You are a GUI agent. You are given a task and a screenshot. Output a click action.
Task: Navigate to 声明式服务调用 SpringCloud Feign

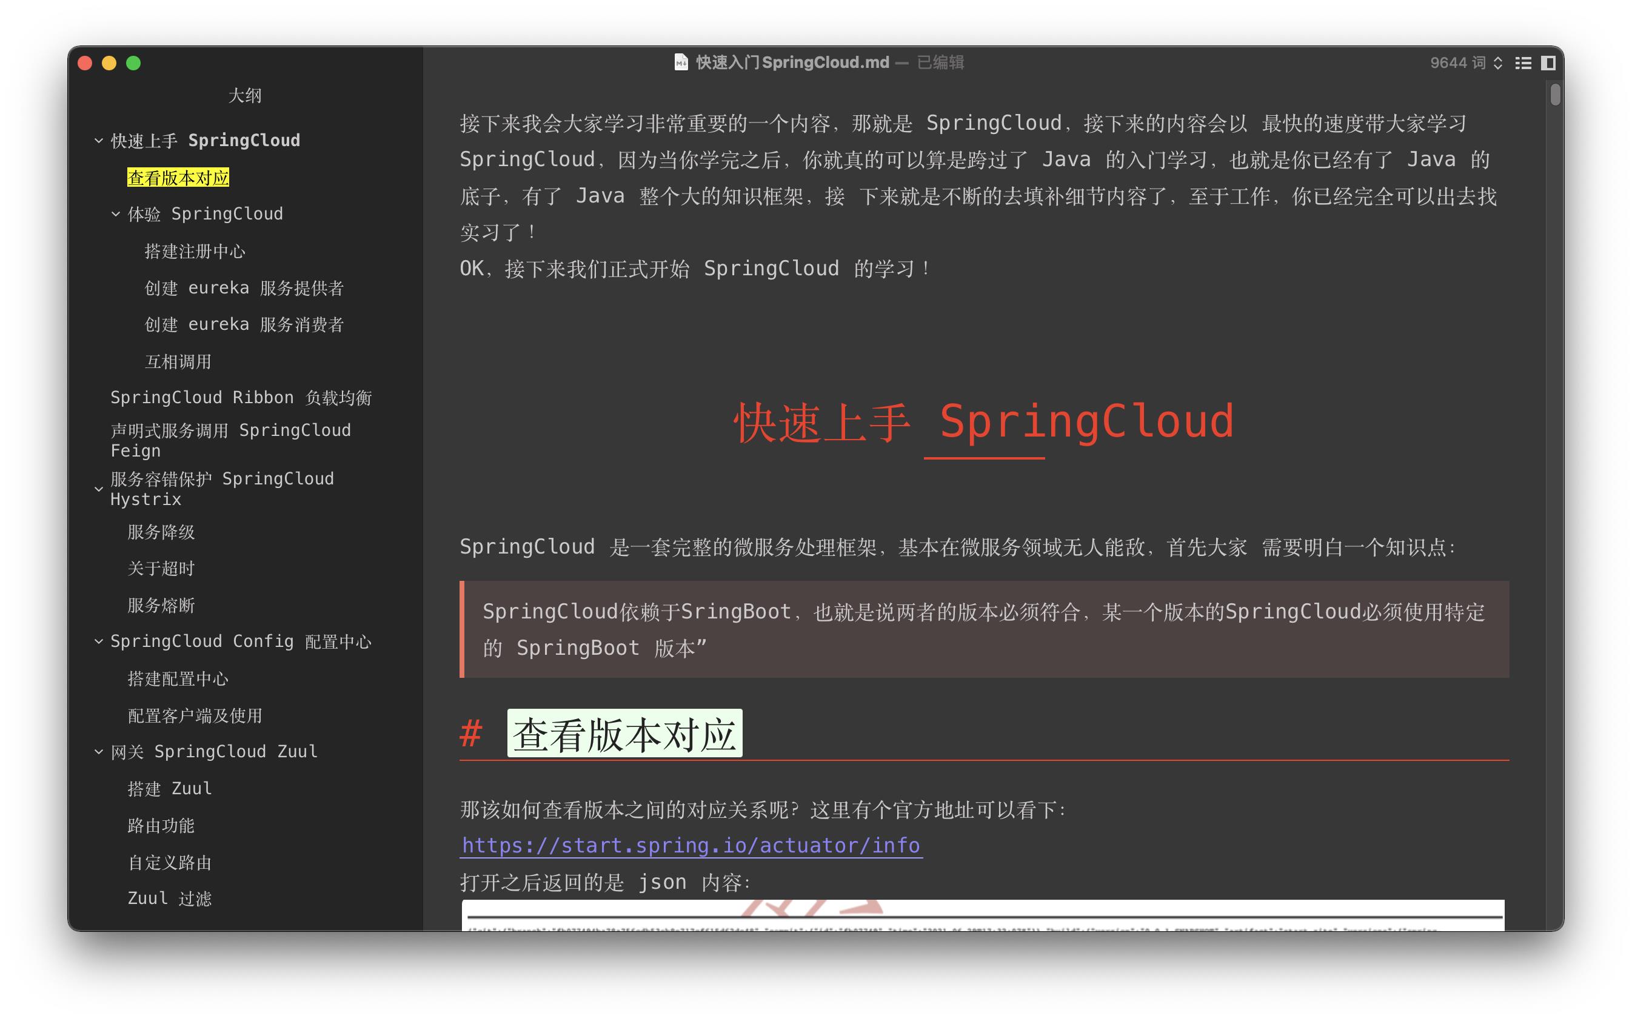pyautogui.click(x=231, y=440)
